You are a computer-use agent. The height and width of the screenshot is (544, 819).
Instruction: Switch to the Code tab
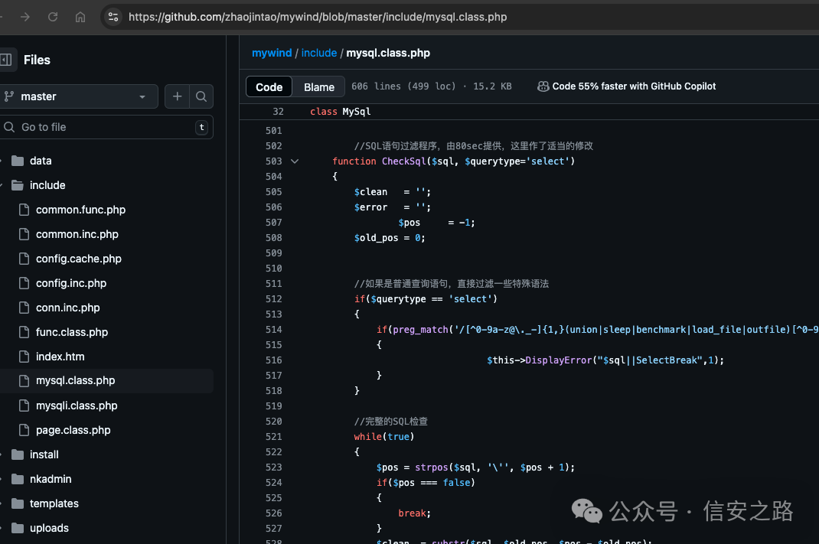(269, 87)
